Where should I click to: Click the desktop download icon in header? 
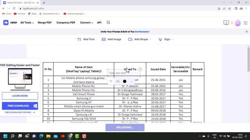coord(226,23)
